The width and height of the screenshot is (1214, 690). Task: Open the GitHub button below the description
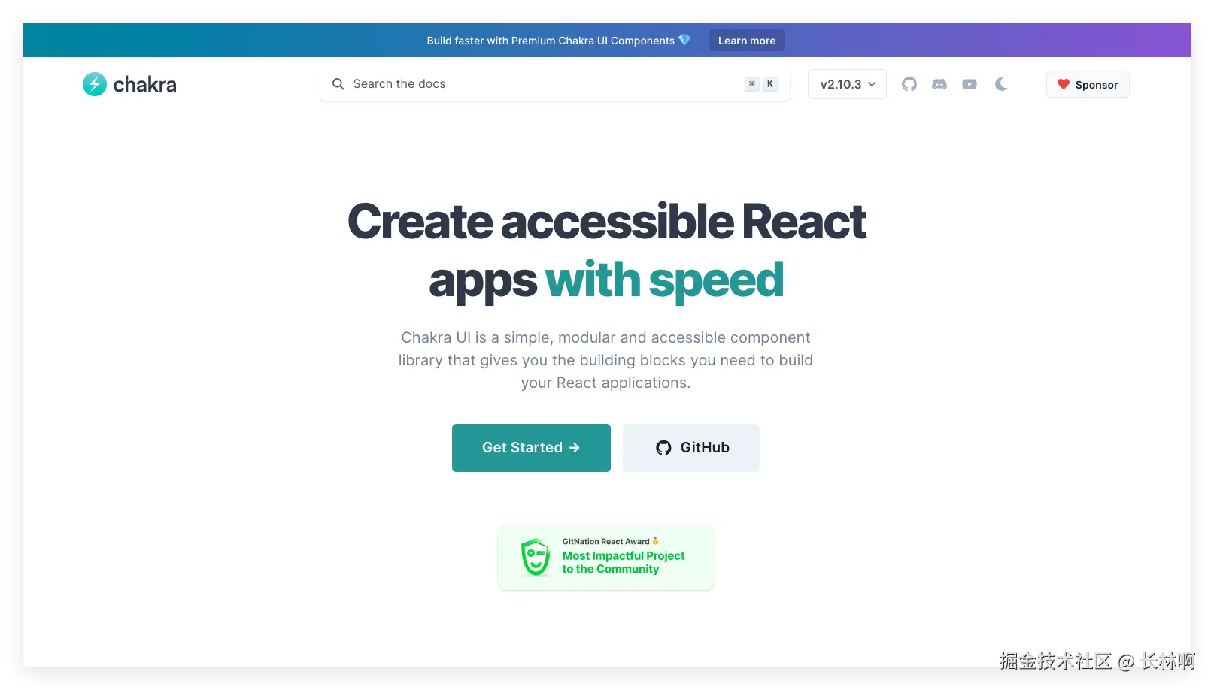click(691, 448)
